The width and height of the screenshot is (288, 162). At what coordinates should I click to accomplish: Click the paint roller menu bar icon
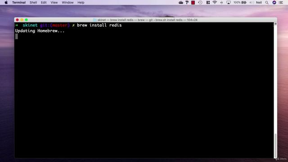point(187,2)
